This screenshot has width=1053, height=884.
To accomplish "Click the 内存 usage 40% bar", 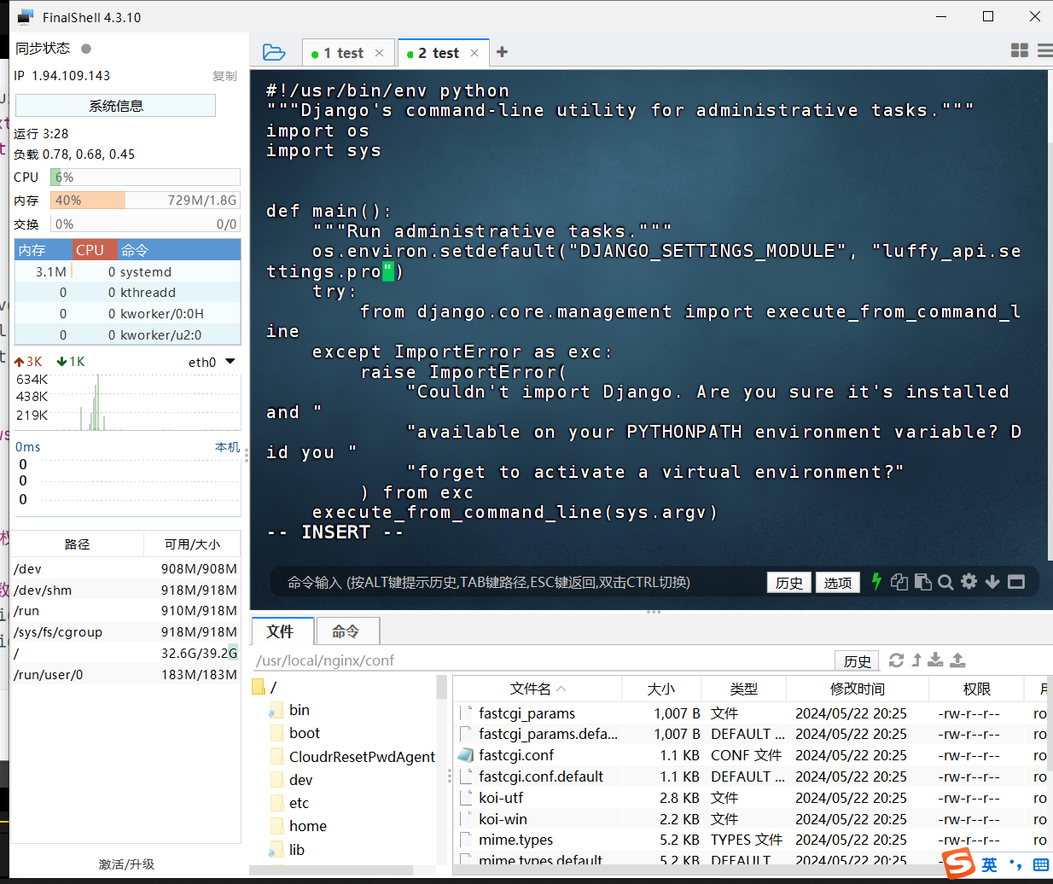I will pos(145,201).
